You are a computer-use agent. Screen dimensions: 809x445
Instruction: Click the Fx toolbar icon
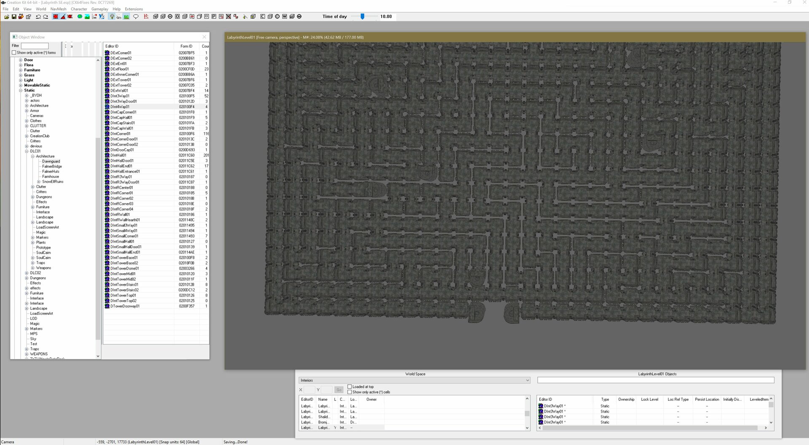pos(102,16)
